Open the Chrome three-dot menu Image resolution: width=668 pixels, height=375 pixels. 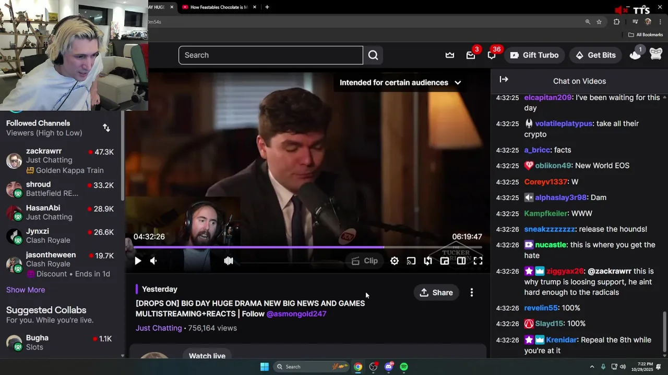(x=661, y=22)
